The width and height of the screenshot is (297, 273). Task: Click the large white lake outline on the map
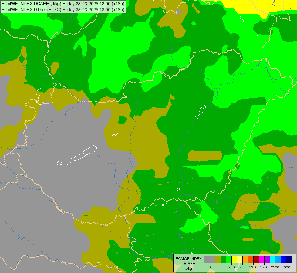77,155
